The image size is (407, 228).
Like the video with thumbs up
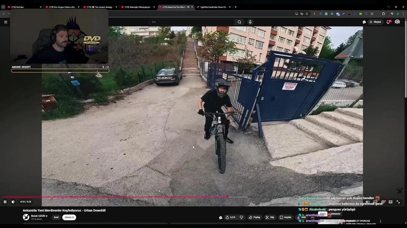tap(230, 217)
